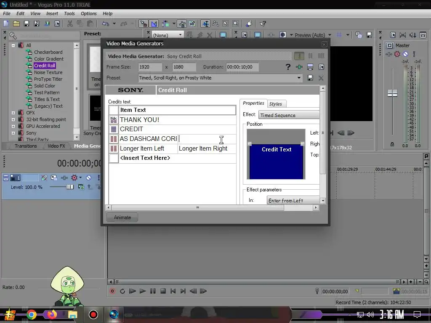The width and height of the screenshot is (431, 323).
Task: Click the New project toolbar icon
Action: pyautogui.click(x=6, y=24)
